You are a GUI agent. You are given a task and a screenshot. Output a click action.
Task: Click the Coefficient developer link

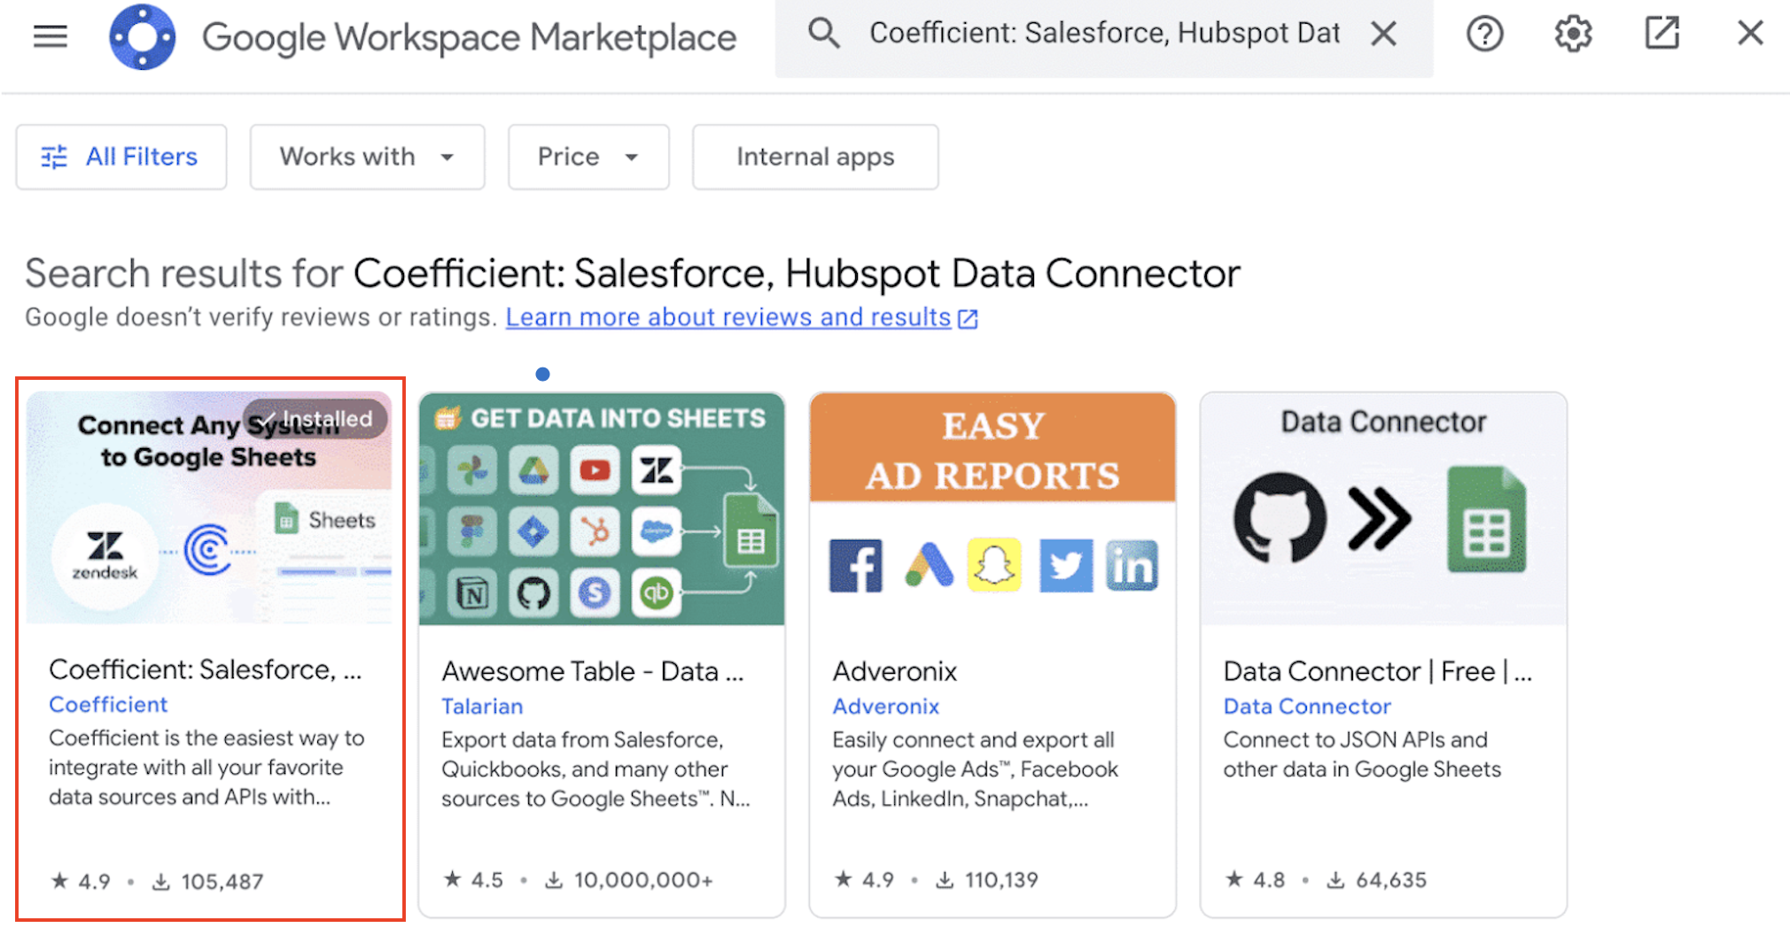[108, 704]
